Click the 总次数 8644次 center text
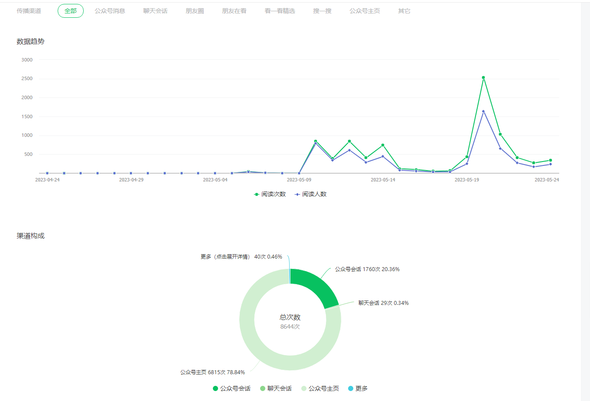This screenshot has width=590, height=401. click(290, 322)
